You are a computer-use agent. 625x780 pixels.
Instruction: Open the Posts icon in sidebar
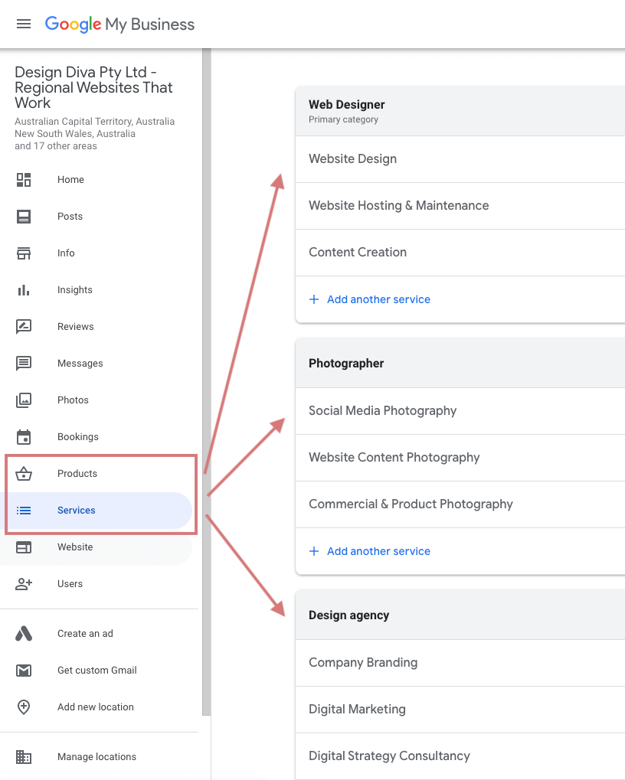point(24,217)
